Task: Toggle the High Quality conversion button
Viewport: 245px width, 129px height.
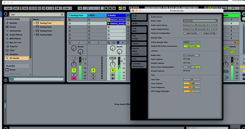Action: point(192,46)
